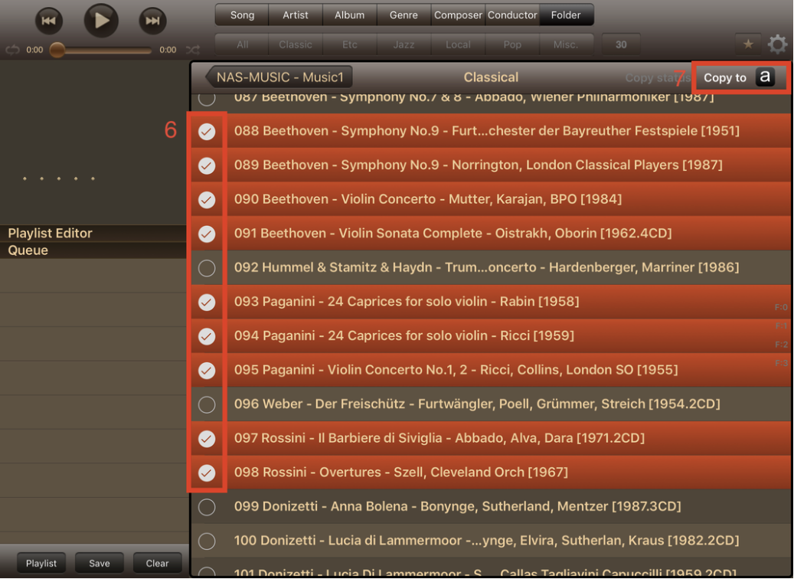Toggle the shuffle icon

tap(192, 50)
